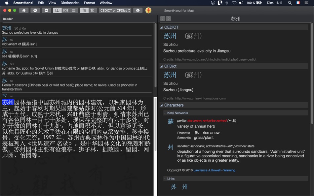The image size is (314, 196).
Task: Go to the home screen via house icon
Action: 24,11
